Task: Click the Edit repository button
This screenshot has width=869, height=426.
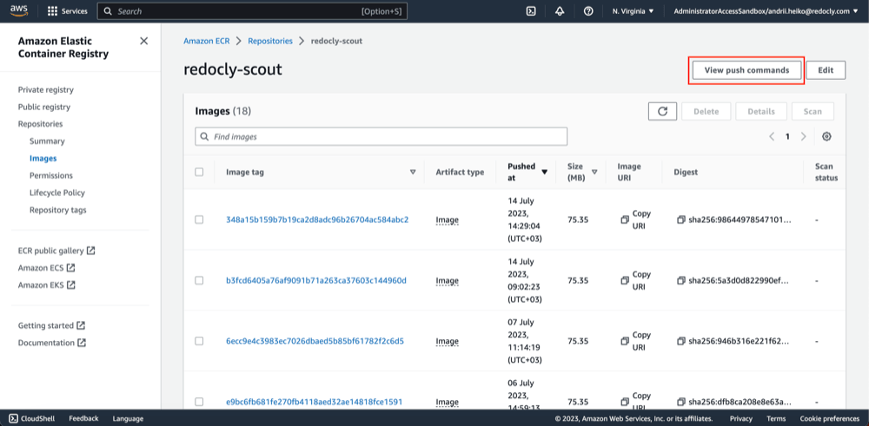Action: tap(826, 70)
